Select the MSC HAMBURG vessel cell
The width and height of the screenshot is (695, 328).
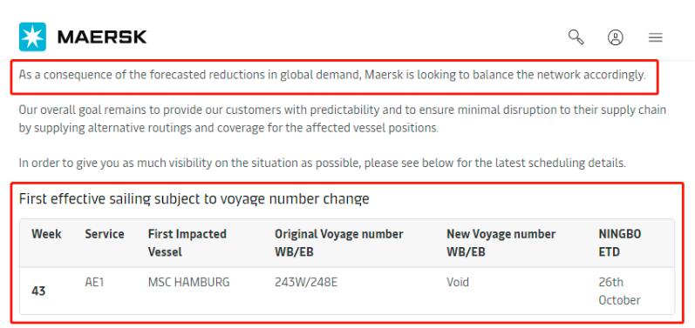tap(189, 282)
